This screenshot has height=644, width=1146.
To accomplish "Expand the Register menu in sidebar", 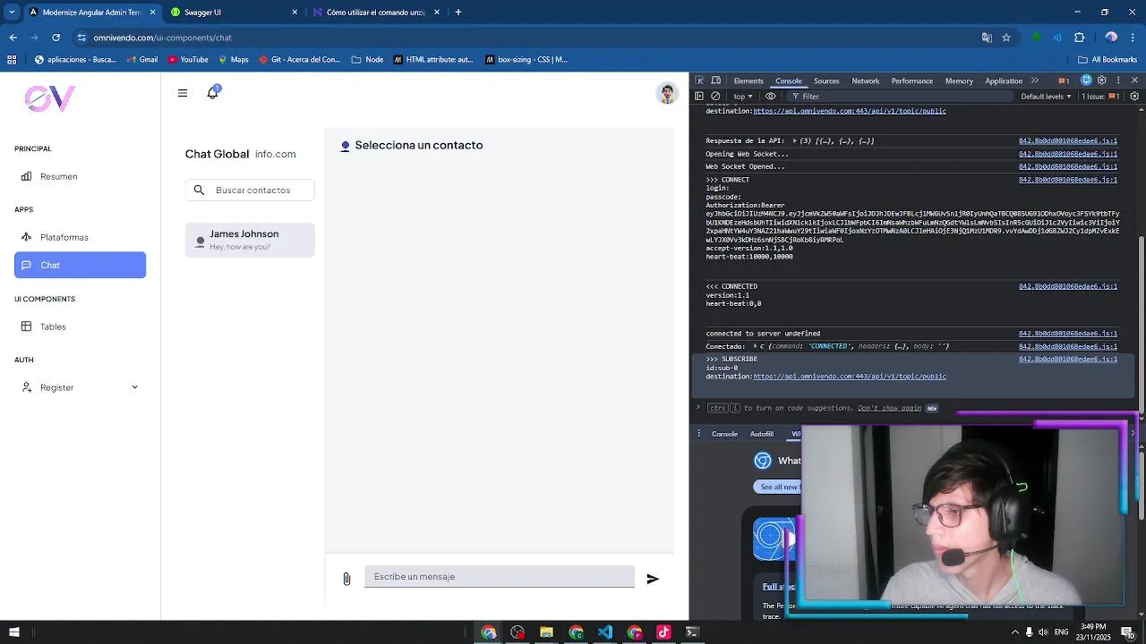I will pyautogui.click(x=134, y=387).
